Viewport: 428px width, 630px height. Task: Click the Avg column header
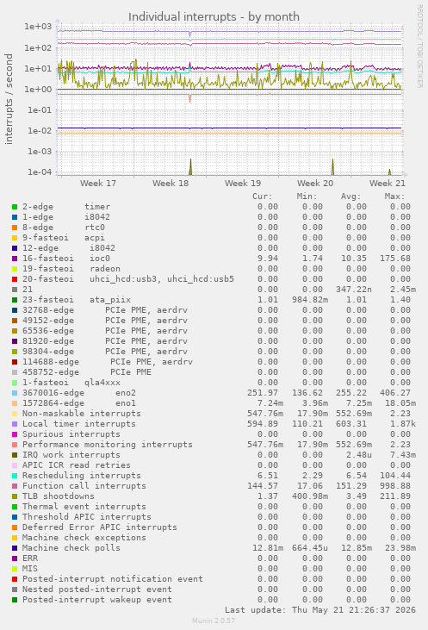pos(350,196)
